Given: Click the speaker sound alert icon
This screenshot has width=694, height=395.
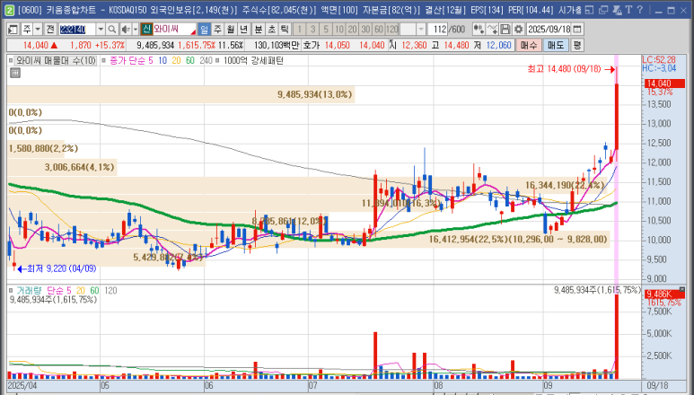Looking at the screenshot, I should (x=124, y=29).
